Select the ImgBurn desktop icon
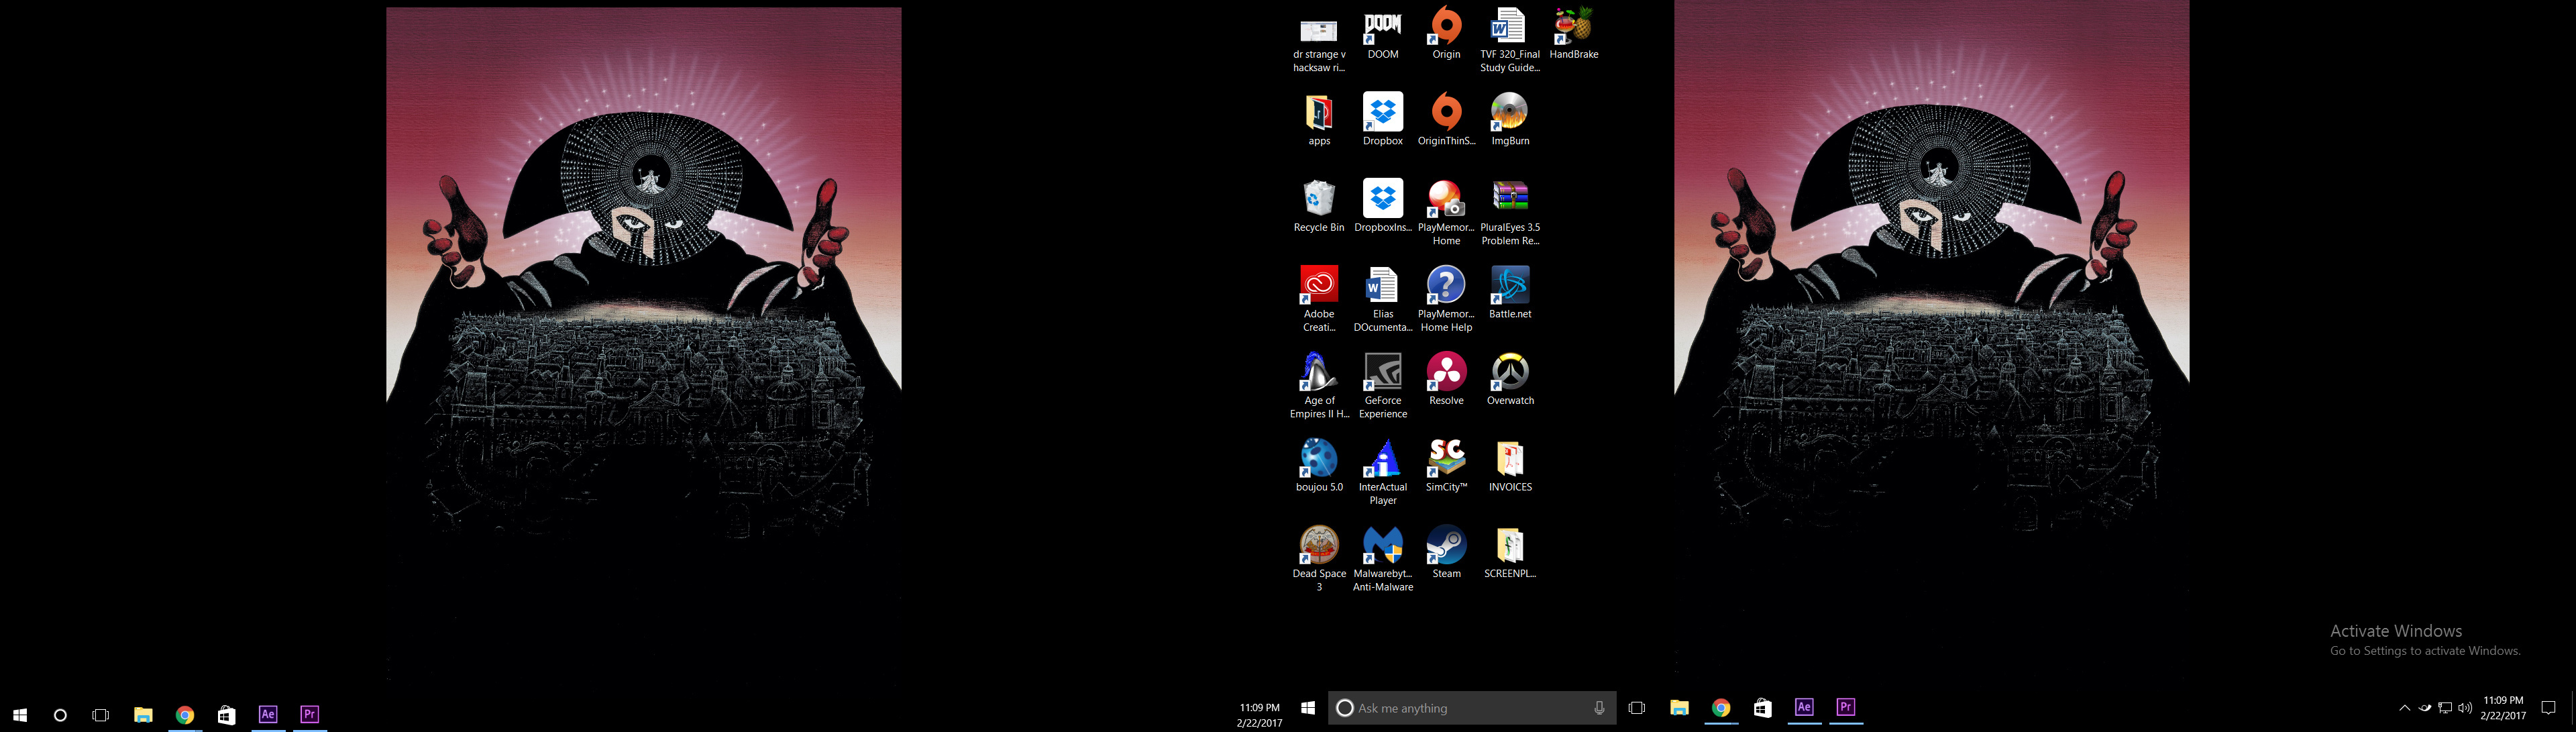2576x732 pixels. [x=1510, y=120]
